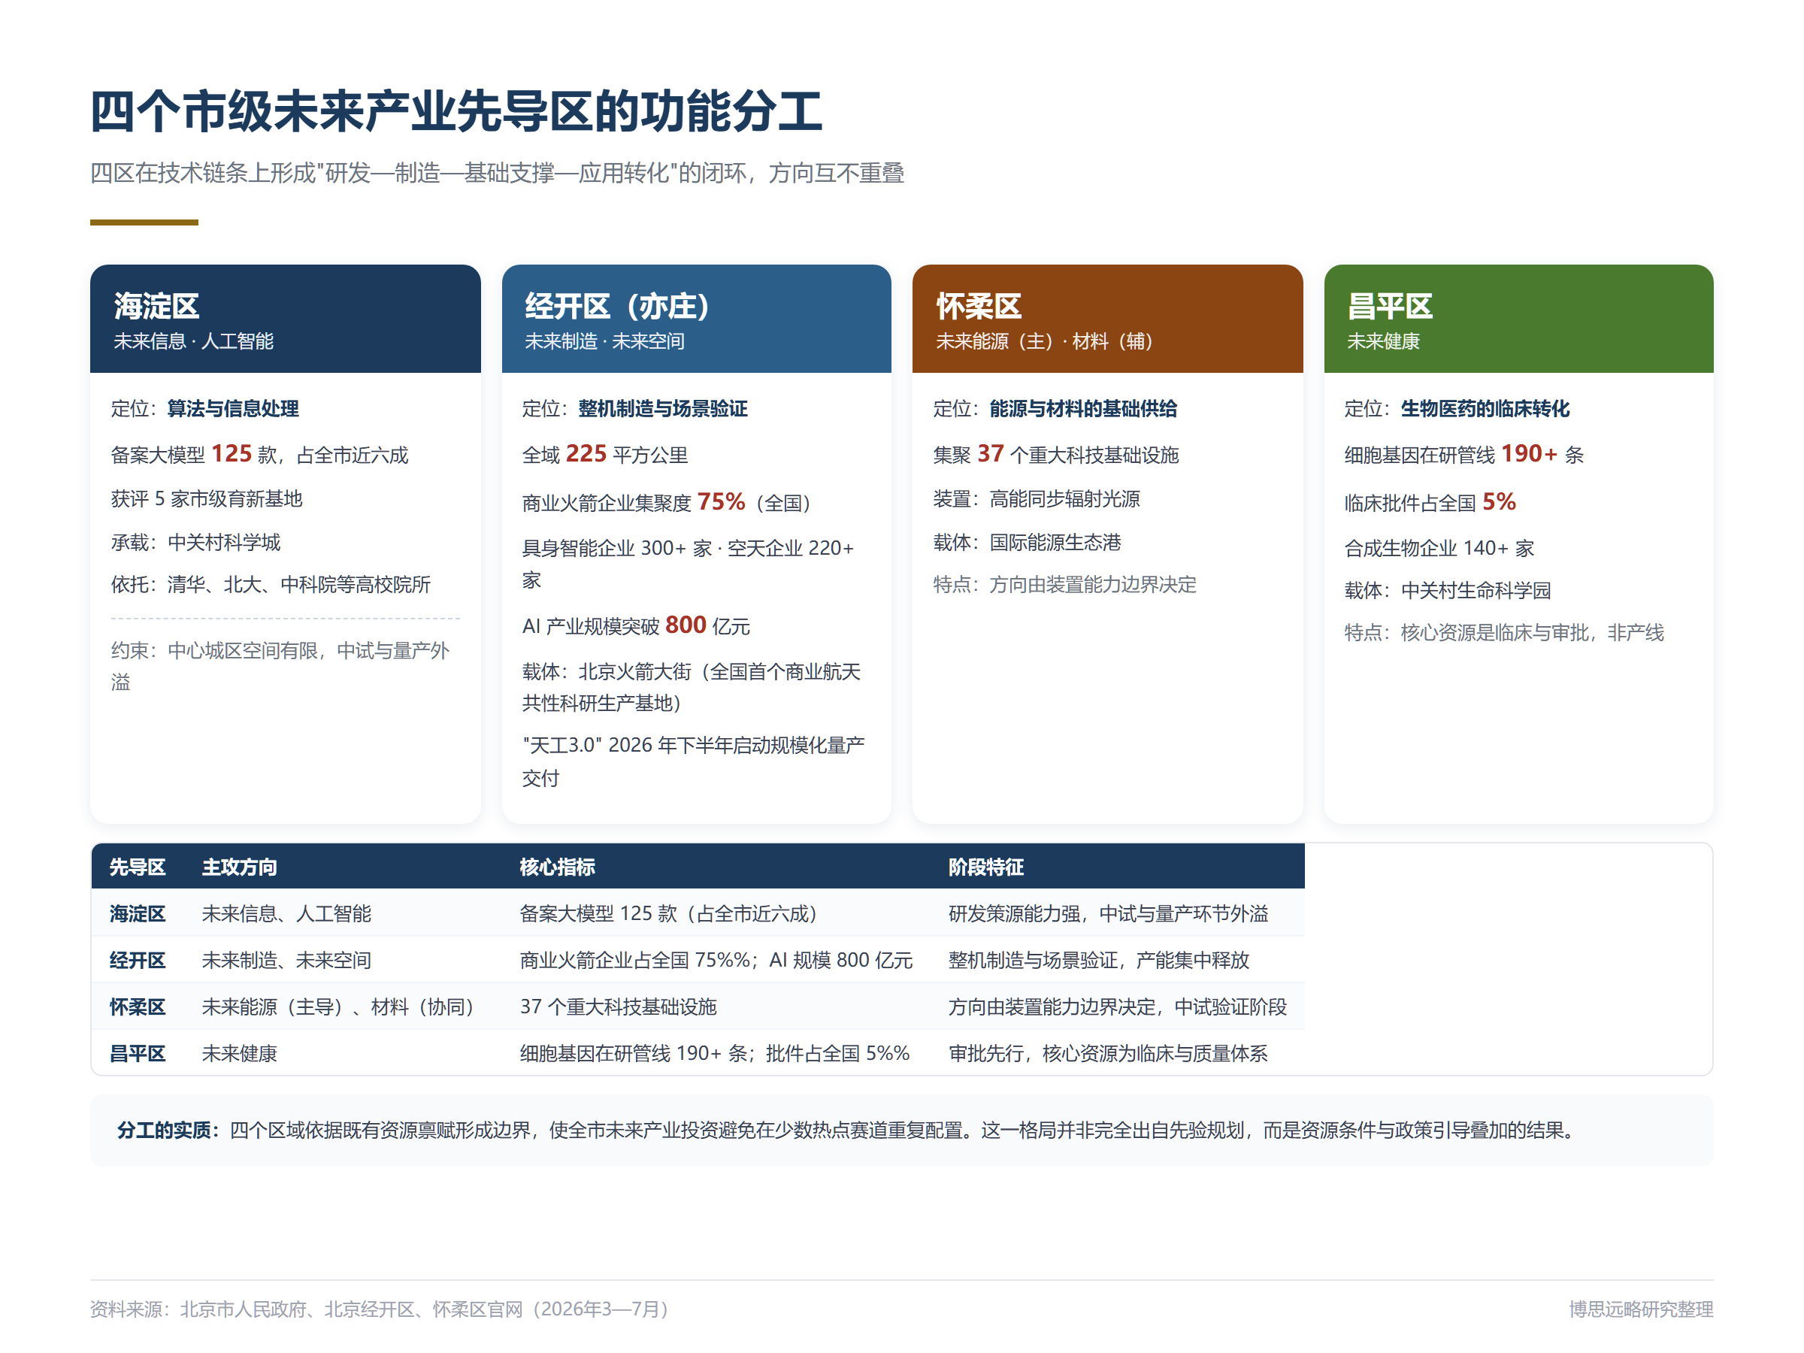Click 依托：清华、北大、中科院等高校院所
The height and width of the screenshot is (1353, 1804).
(x=271, y=585)
